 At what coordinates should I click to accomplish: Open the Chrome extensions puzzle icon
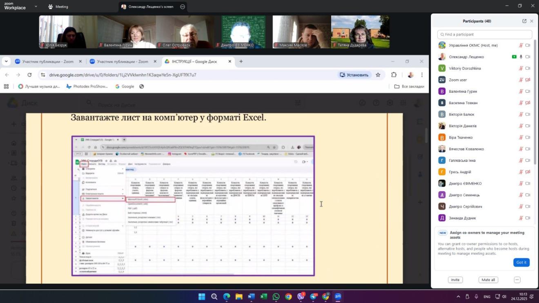[394, 75]
